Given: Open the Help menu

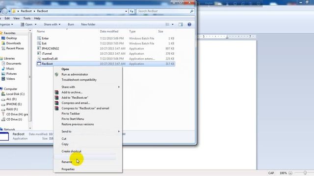Looking at the screenshot, I should click(37, 19).
